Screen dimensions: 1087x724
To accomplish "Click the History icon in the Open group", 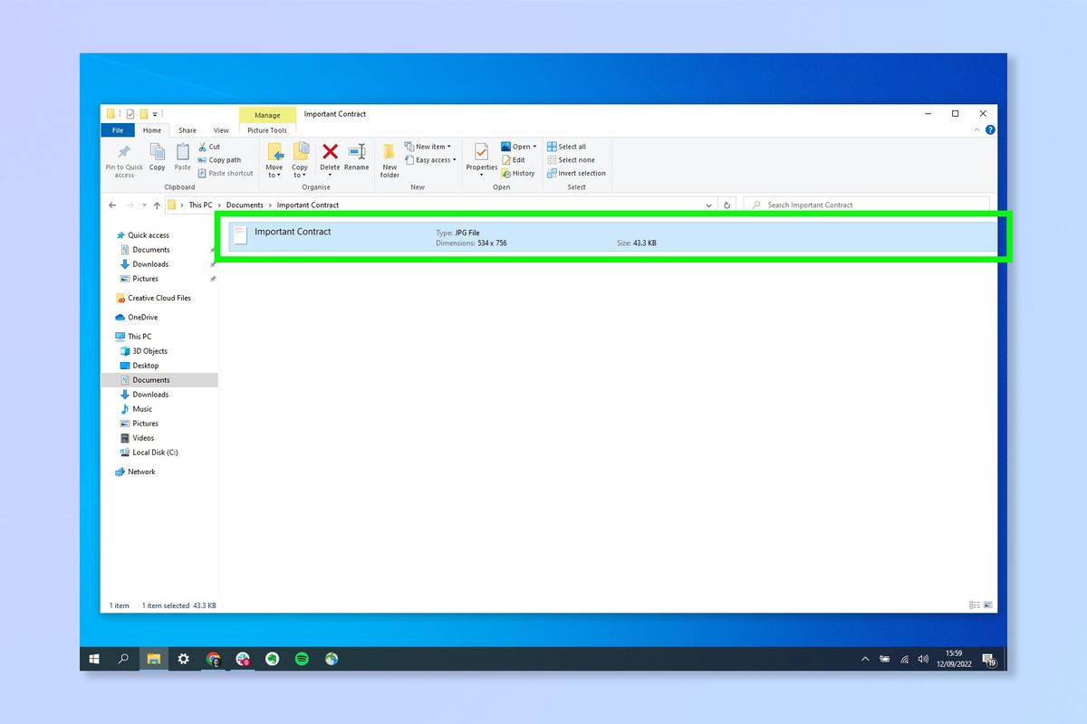I will pyautogui.click(x=518, y=173).
